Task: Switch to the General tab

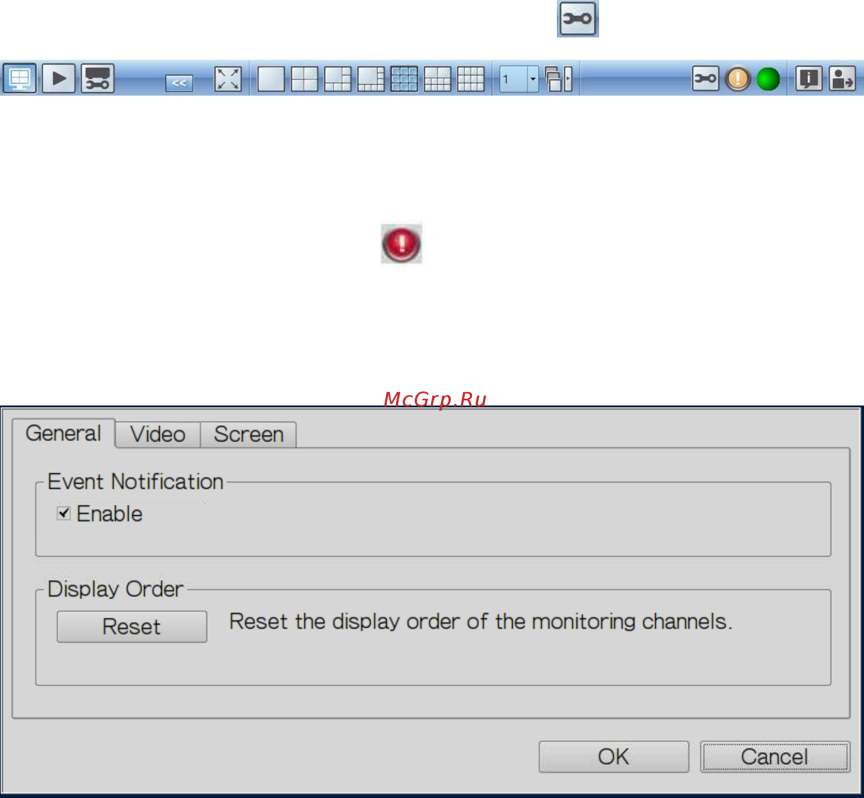Action: (63, 433)
